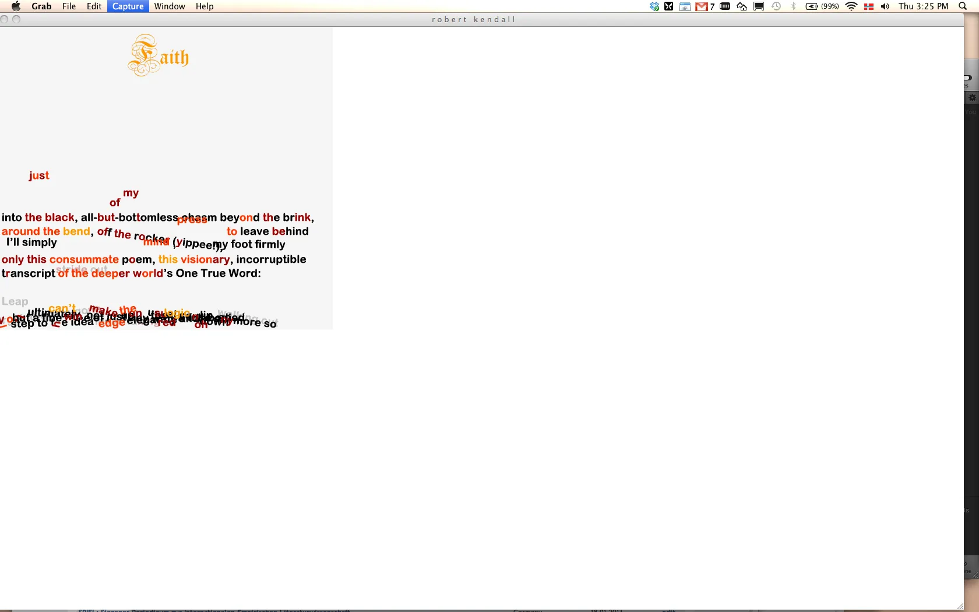Open the calendar menu bar icon

[685, 6]
